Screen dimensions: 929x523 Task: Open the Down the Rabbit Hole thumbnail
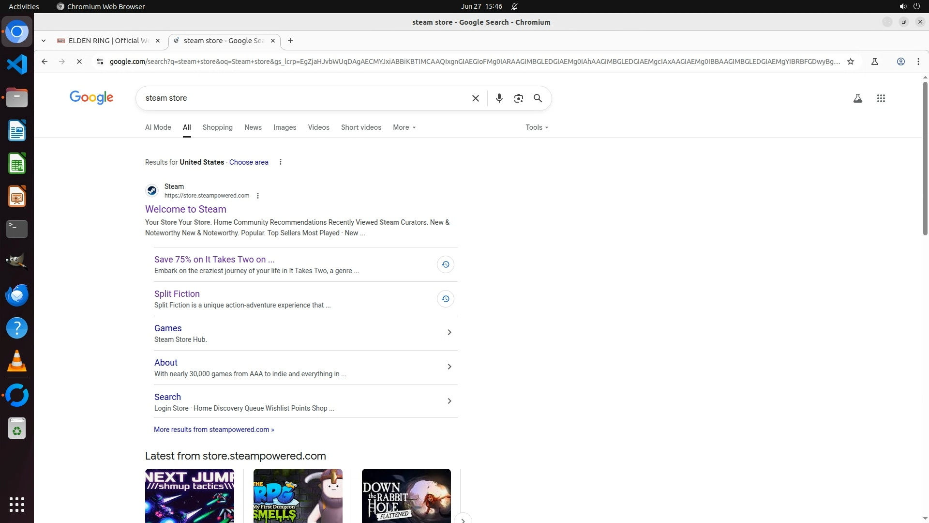tap(406, 495)
